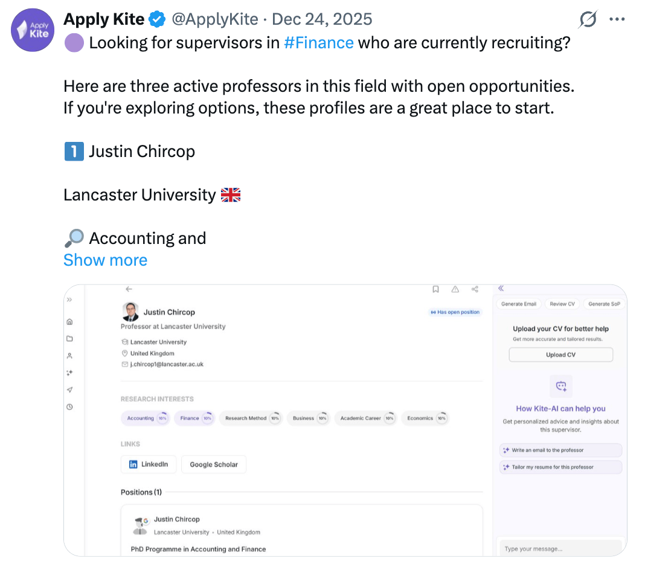Select the Generate Email tab
This screenshot has height=564, width=645.
point(518,304)
